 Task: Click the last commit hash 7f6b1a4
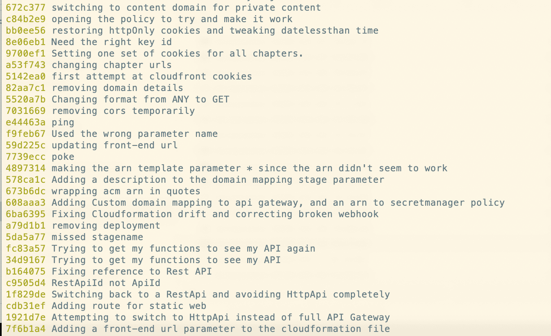coord(25,329)
